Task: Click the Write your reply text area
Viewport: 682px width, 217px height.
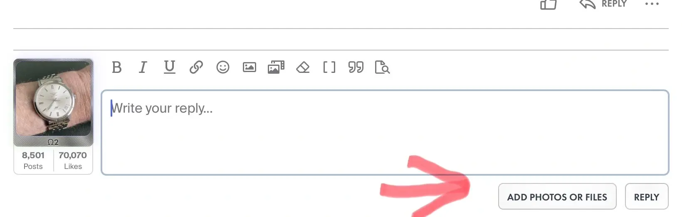Action: pyautogui.click(x=385, y=133)
